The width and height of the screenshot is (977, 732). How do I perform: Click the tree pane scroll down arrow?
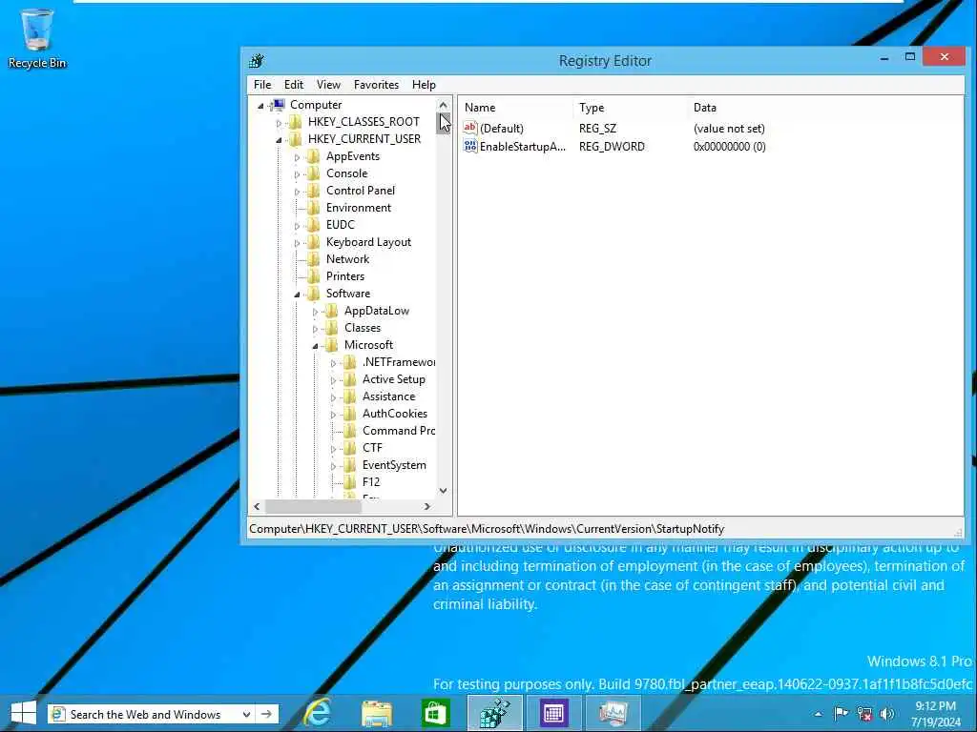[x=443, y=491]
